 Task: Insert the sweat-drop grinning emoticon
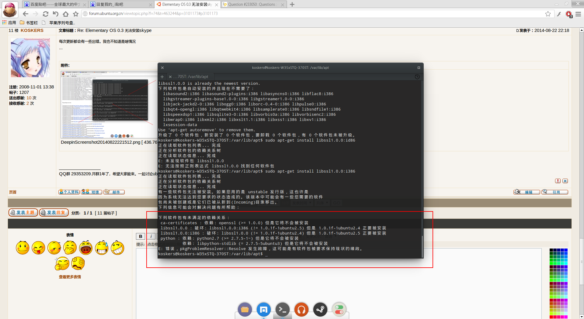pyautogui.click(x=102, y=248)
